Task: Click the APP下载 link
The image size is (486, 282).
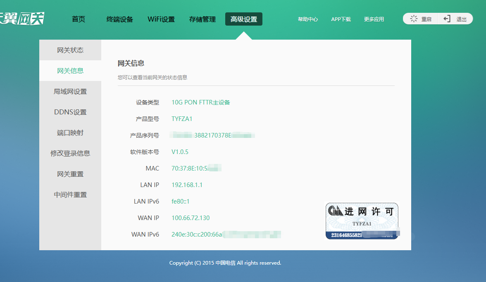Action: (341, 19)
